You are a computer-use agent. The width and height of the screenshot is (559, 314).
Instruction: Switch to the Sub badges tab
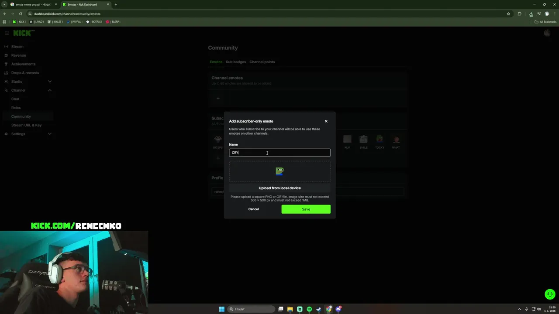click(236, 62)
